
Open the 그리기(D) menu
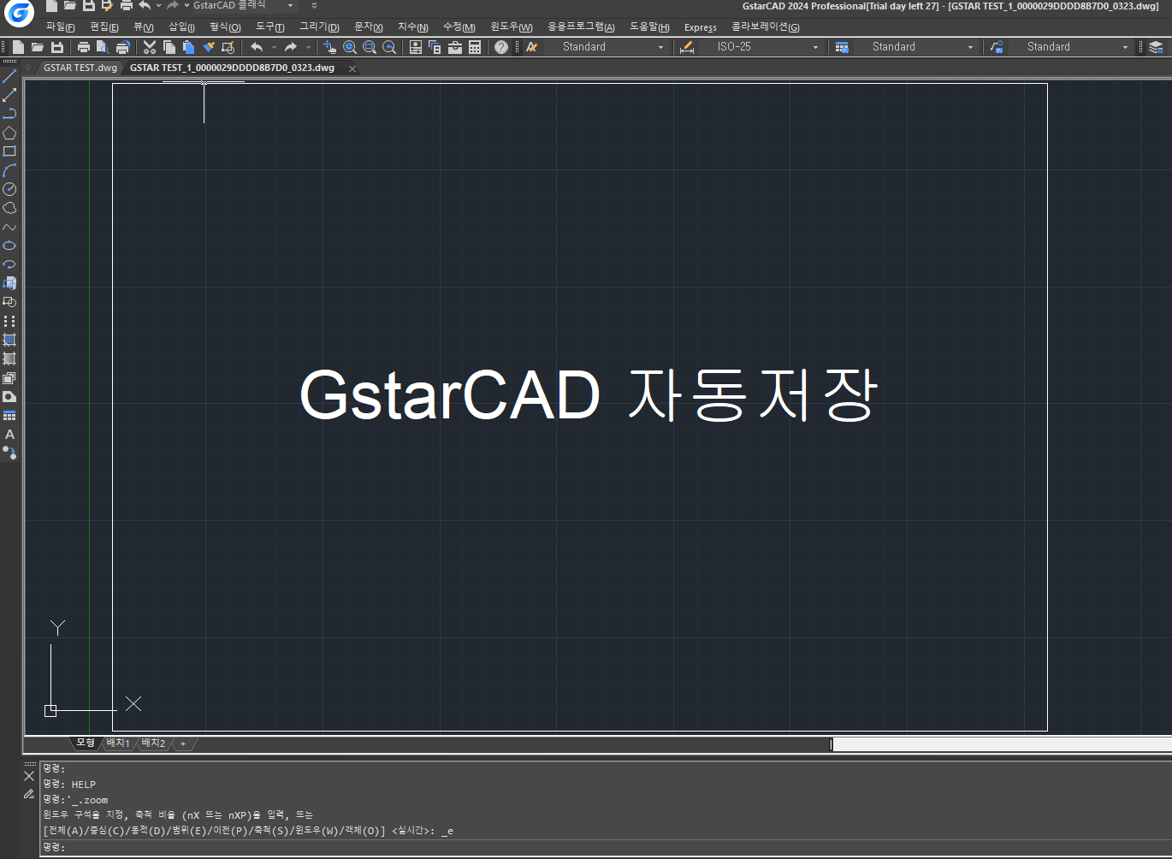319,27
